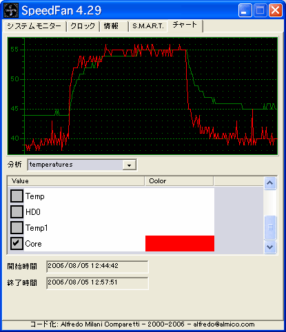286x332 pixels.
Task: Click the list scrollbar thumb
Action: [270, 227]
